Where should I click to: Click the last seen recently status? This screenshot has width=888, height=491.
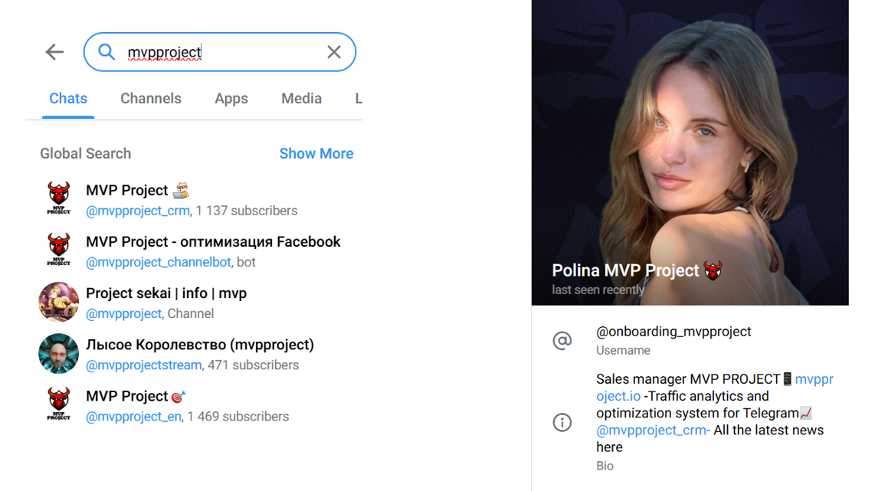pos(598,290)
